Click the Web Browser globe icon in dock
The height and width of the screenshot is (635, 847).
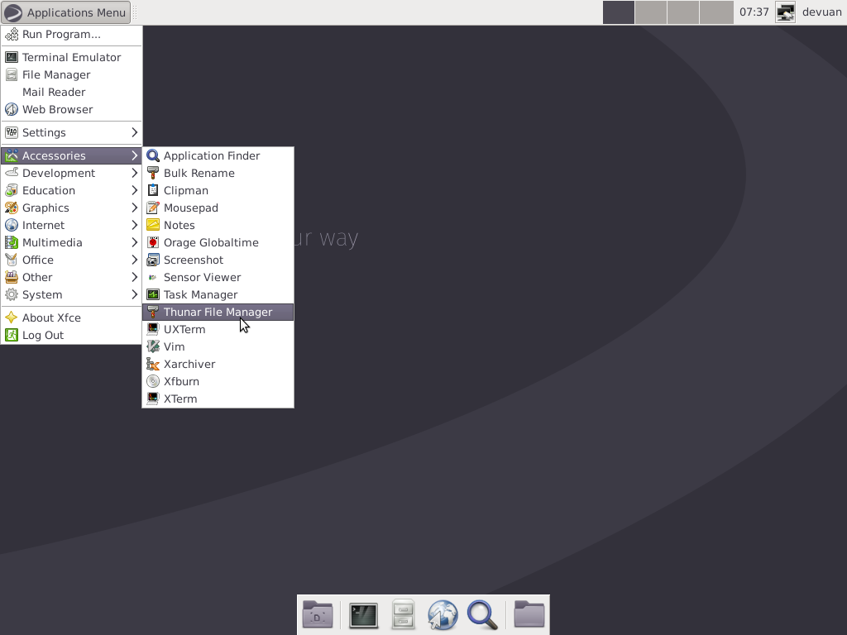click(443, 614)
